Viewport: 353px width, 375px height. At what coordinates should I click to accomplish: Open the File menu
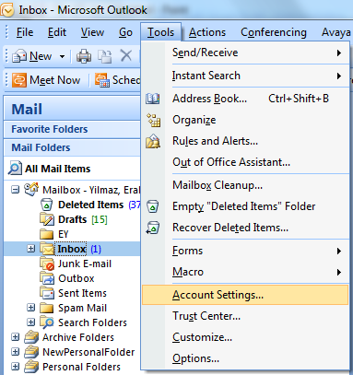pyautogui.click(x=25, y=32)
